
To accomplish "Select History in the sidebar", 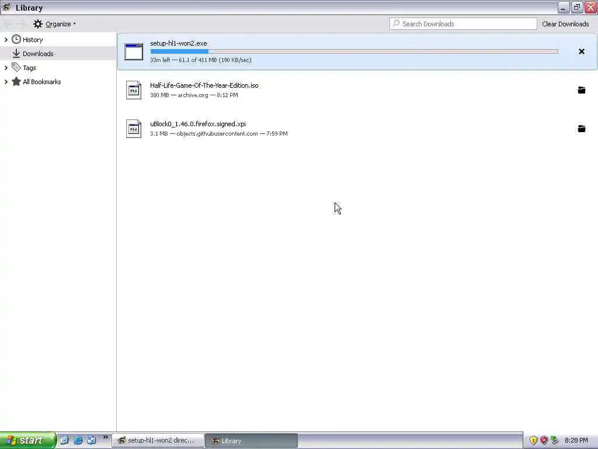I will [58, 39].
